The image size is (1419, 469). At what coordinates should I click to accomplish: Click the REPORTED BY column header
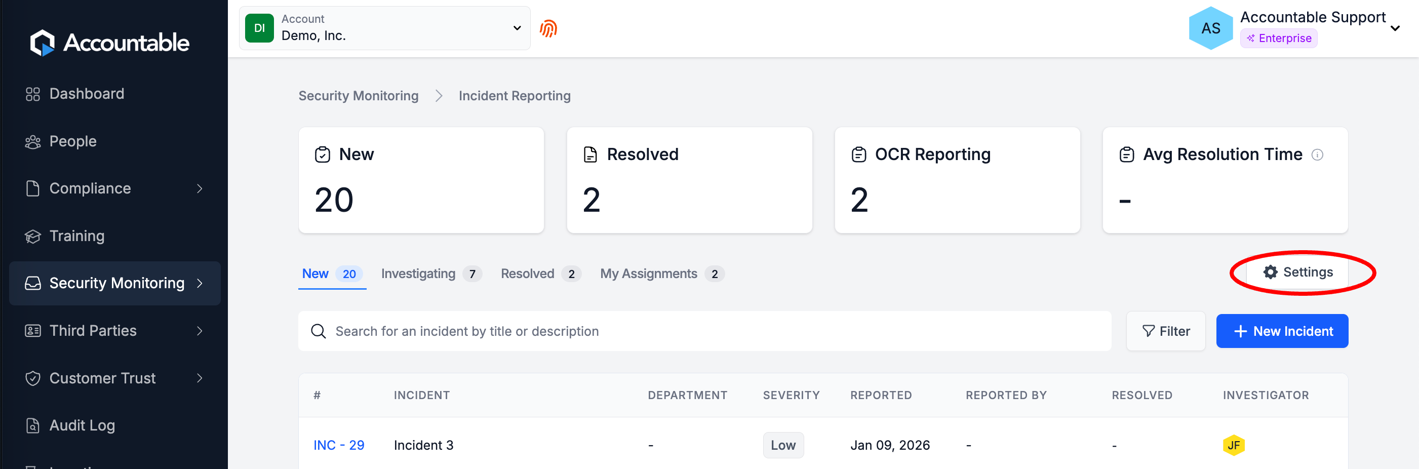coord(1006,396)
